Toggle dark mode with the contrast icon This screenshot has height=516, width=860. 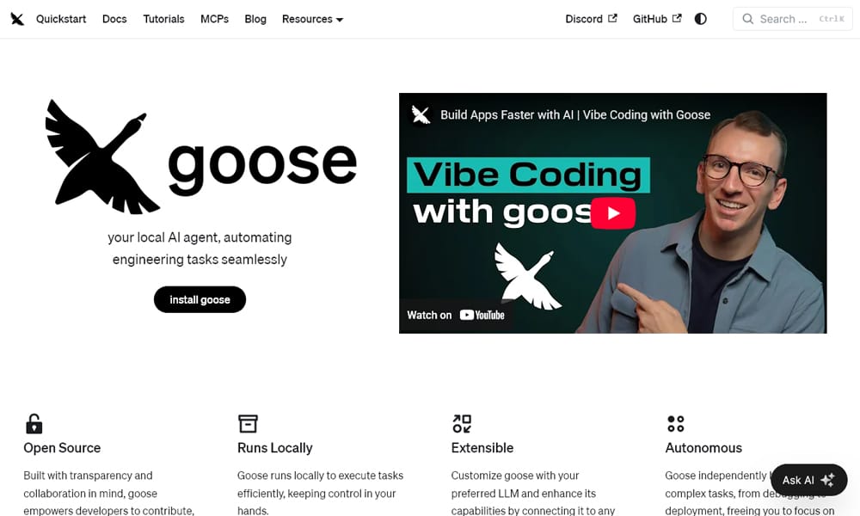700,18
